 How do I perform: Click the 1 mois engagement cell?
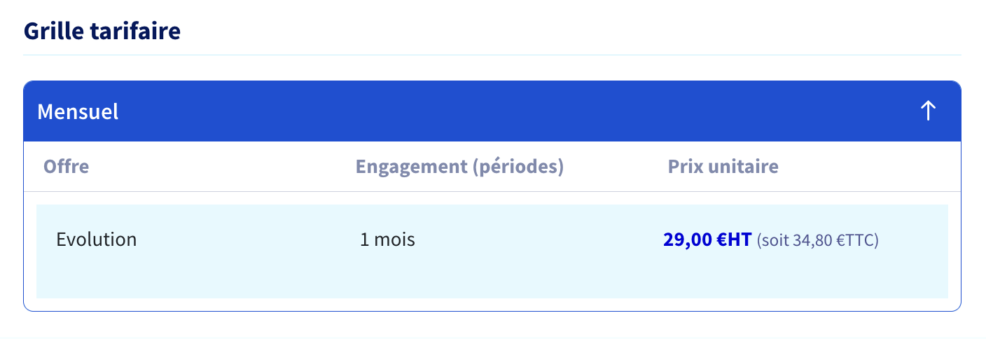387,240
